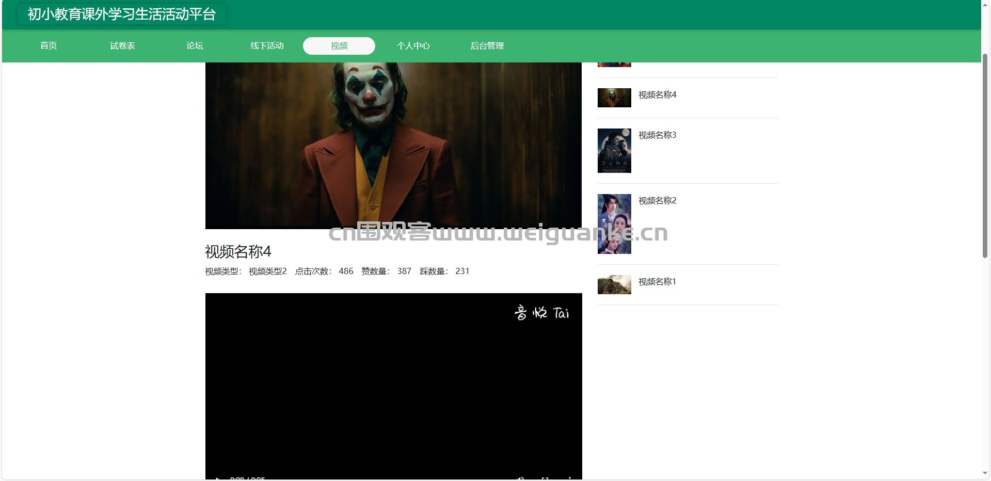Click the 赞数量 label
The height and width of the screenshot is (481, 991).
point(375,271)
